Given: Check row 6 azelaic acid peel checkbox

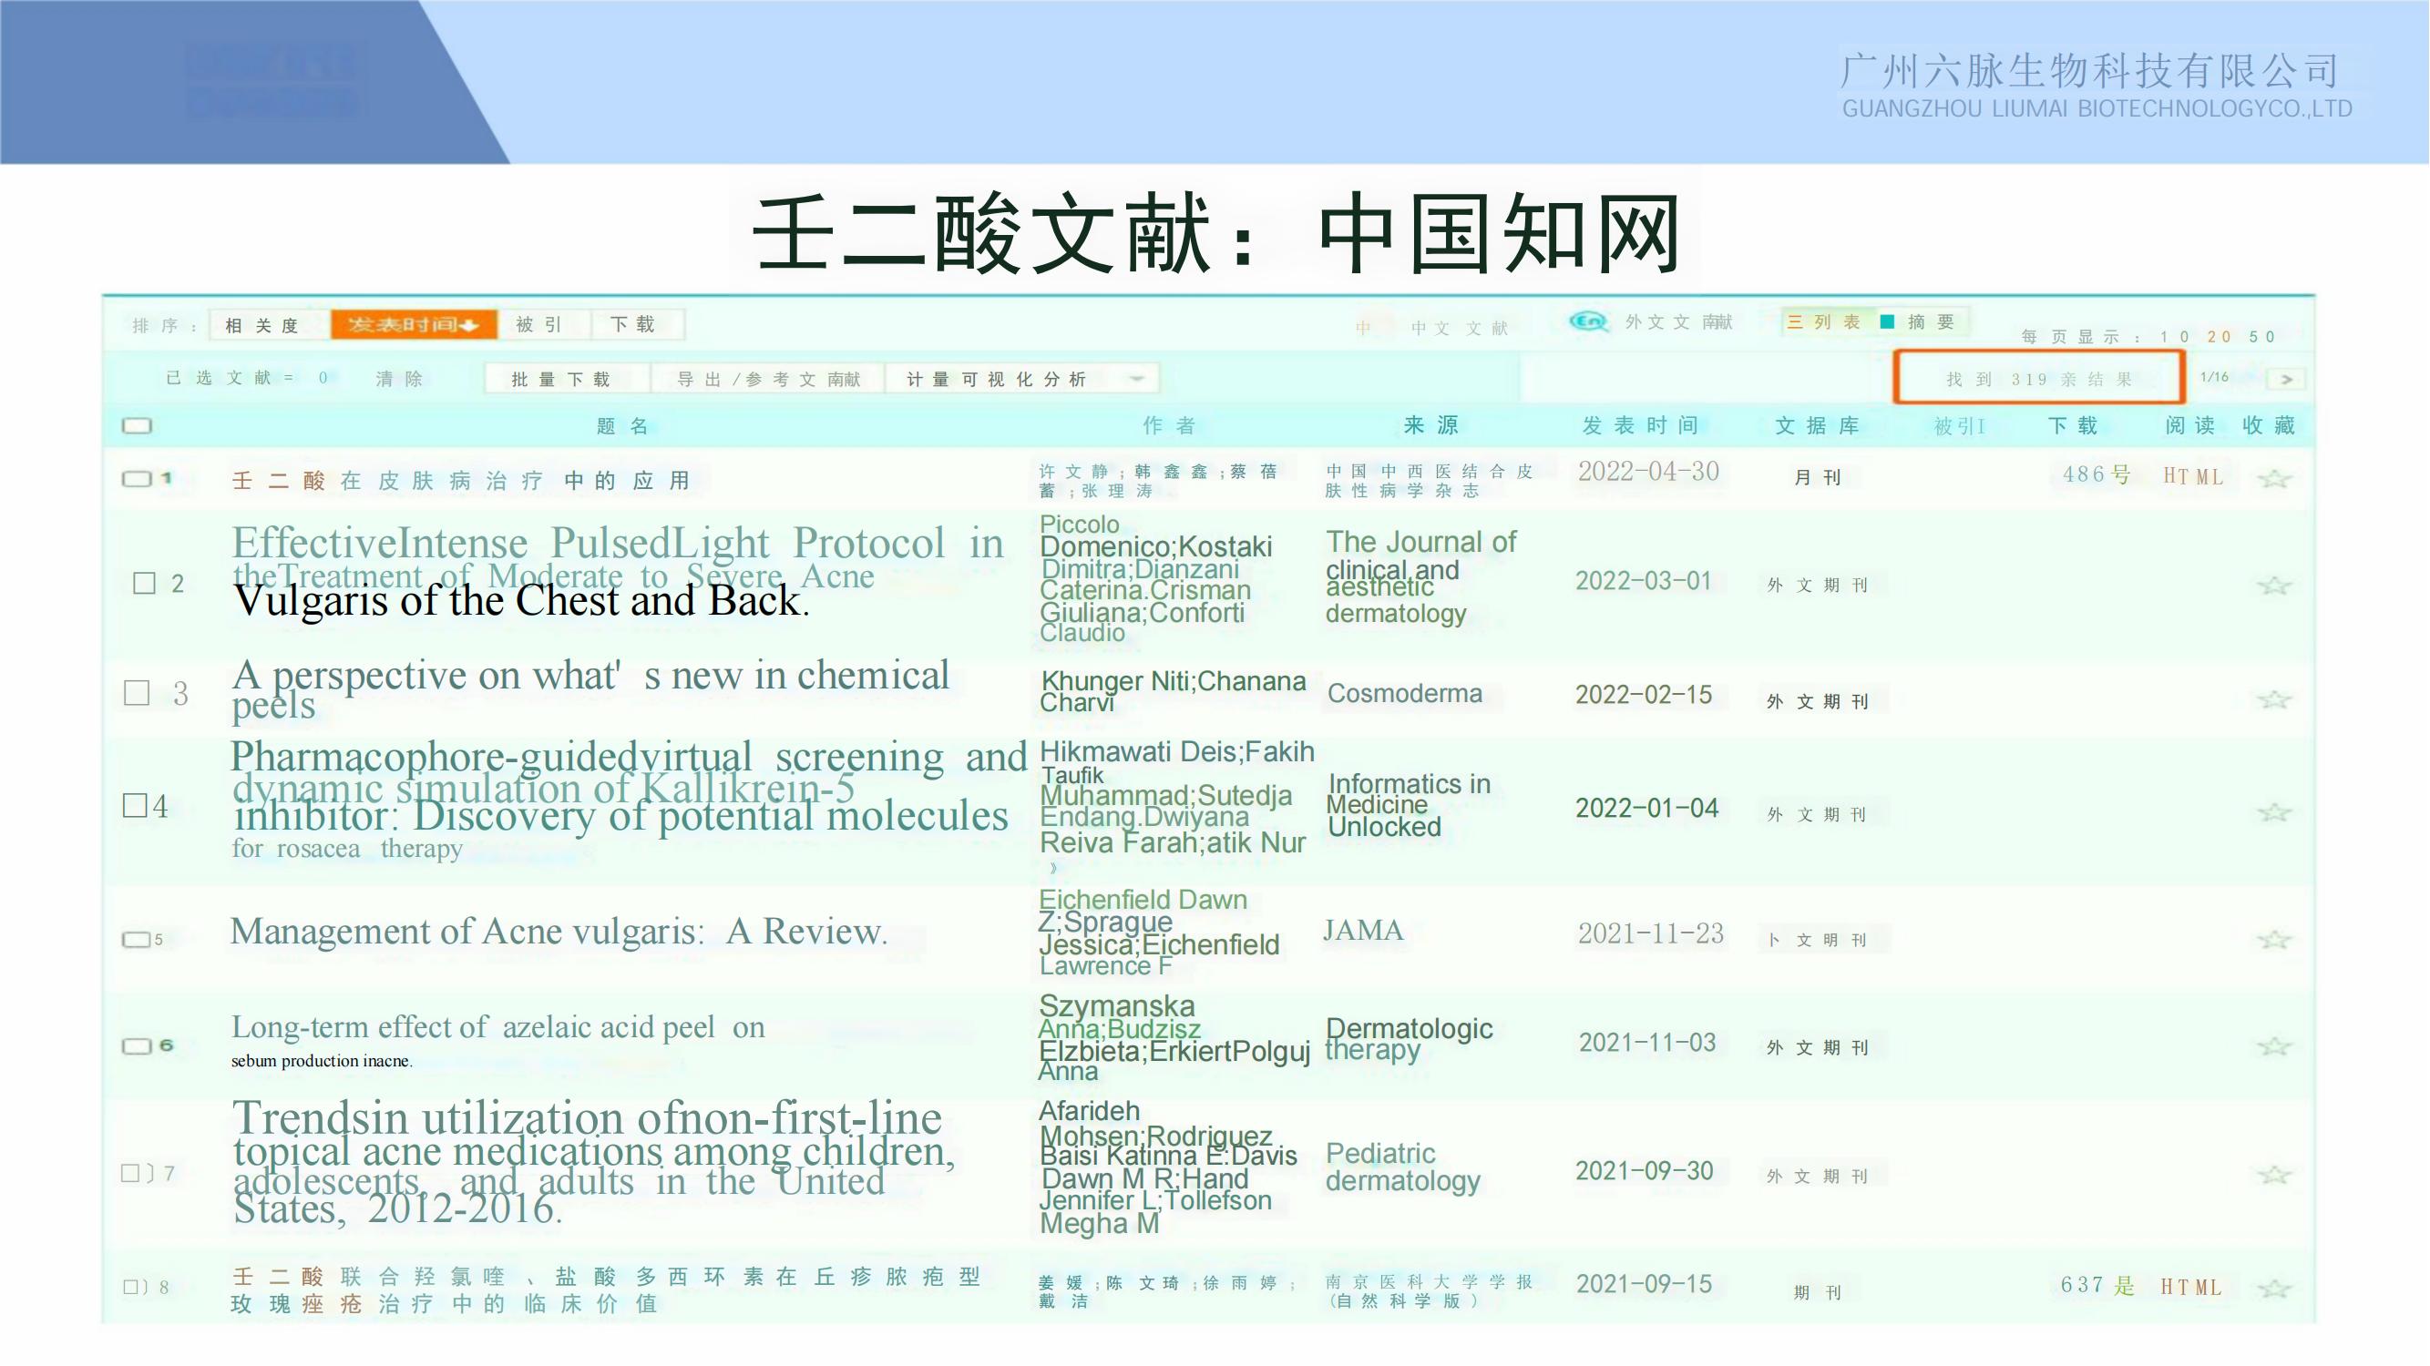Looking at the screenshot, I should pos(137,1046).
